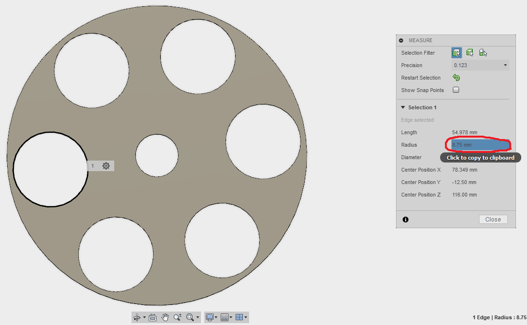Toggle the Show Snap Points checkbox
Viewport: 527px width, 325px height.
456,90
